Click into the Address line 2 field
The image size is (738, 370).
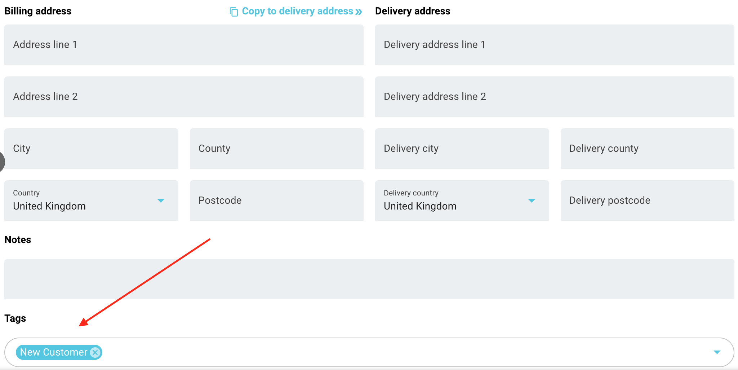(x=184, y=97)
